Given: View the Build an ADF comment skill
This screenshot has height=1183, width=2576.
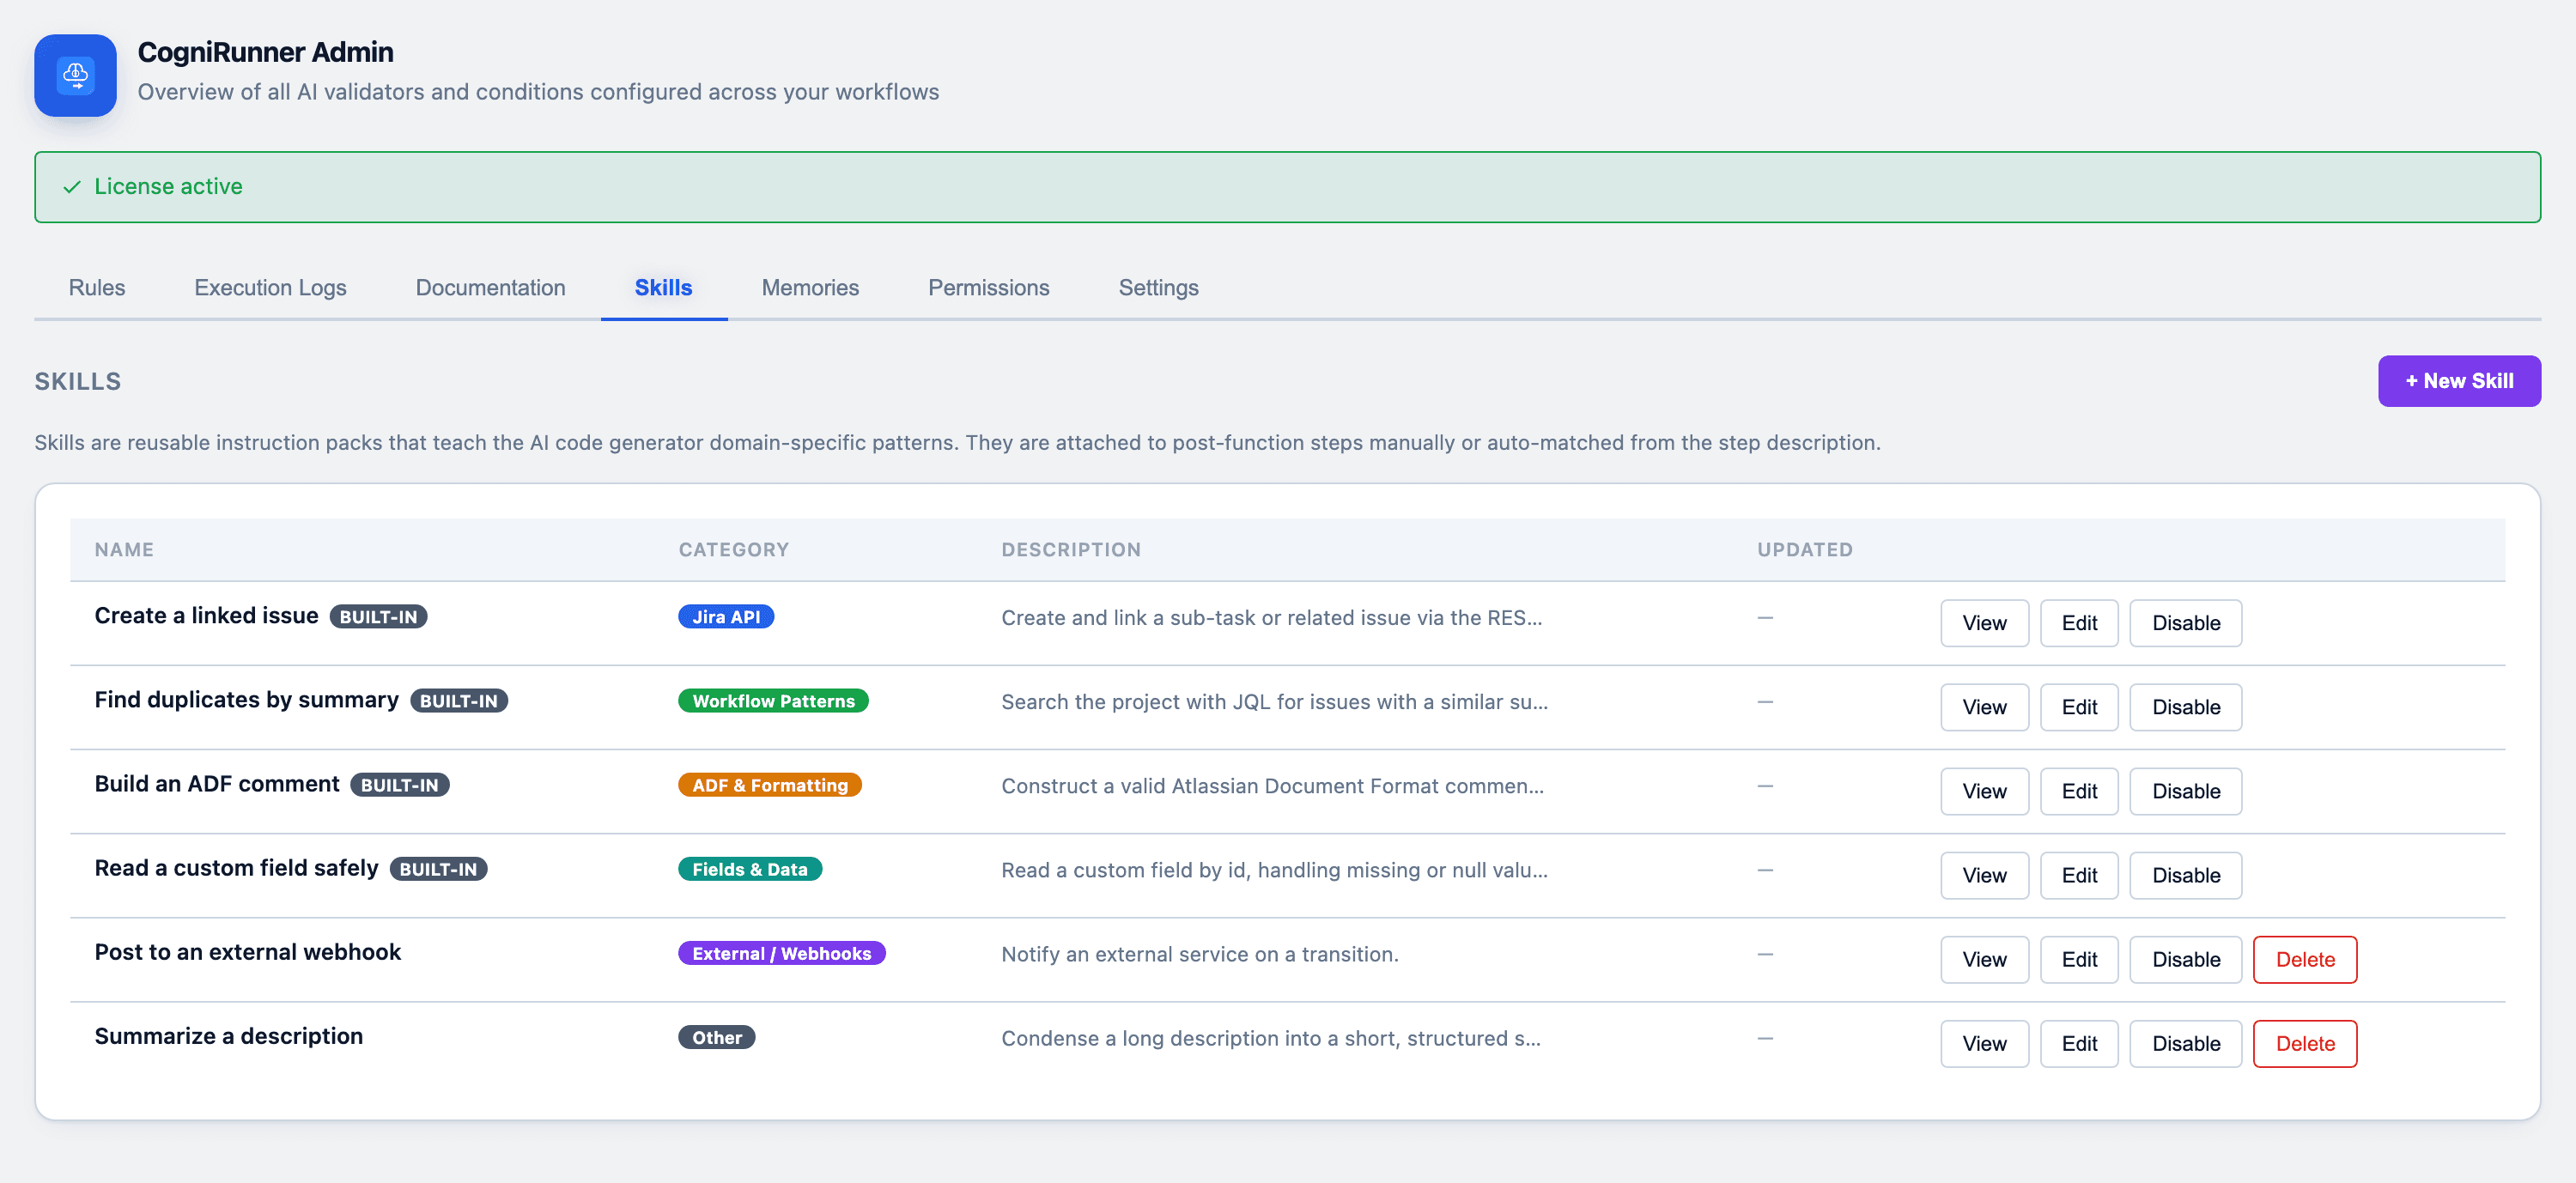Looking at the screenshot, I should point(1984,791).
